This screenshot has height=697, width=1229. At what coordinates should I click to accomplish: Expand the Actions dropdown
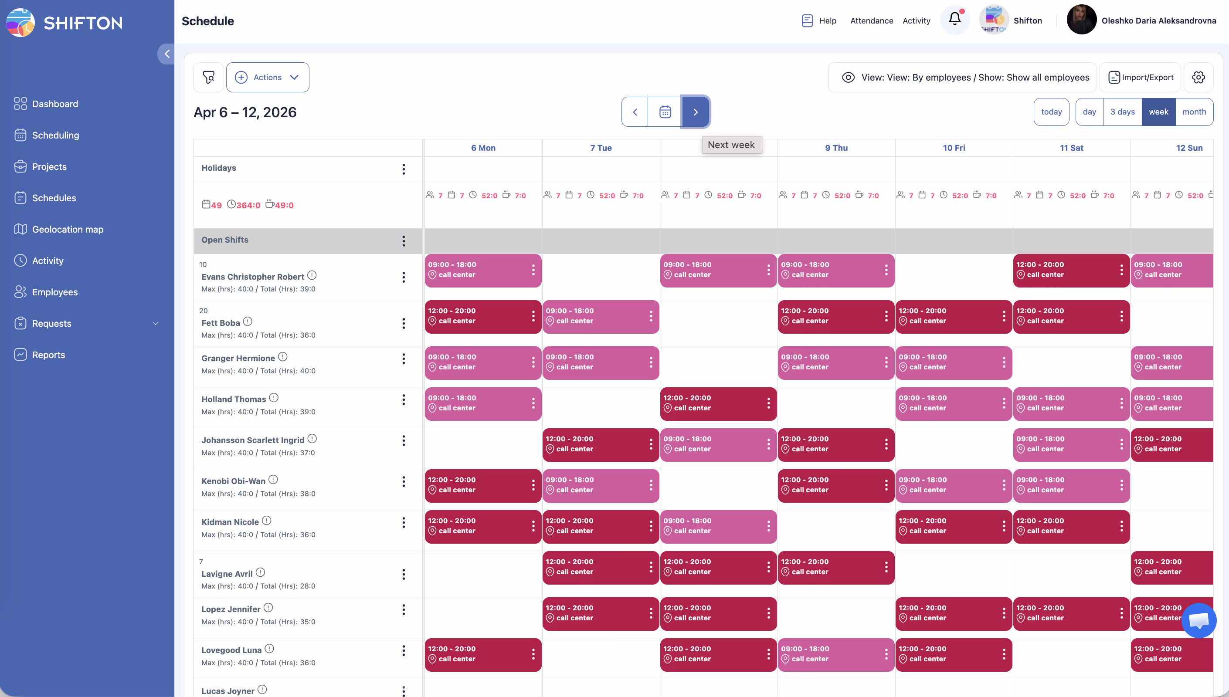(x=268, y=77)
